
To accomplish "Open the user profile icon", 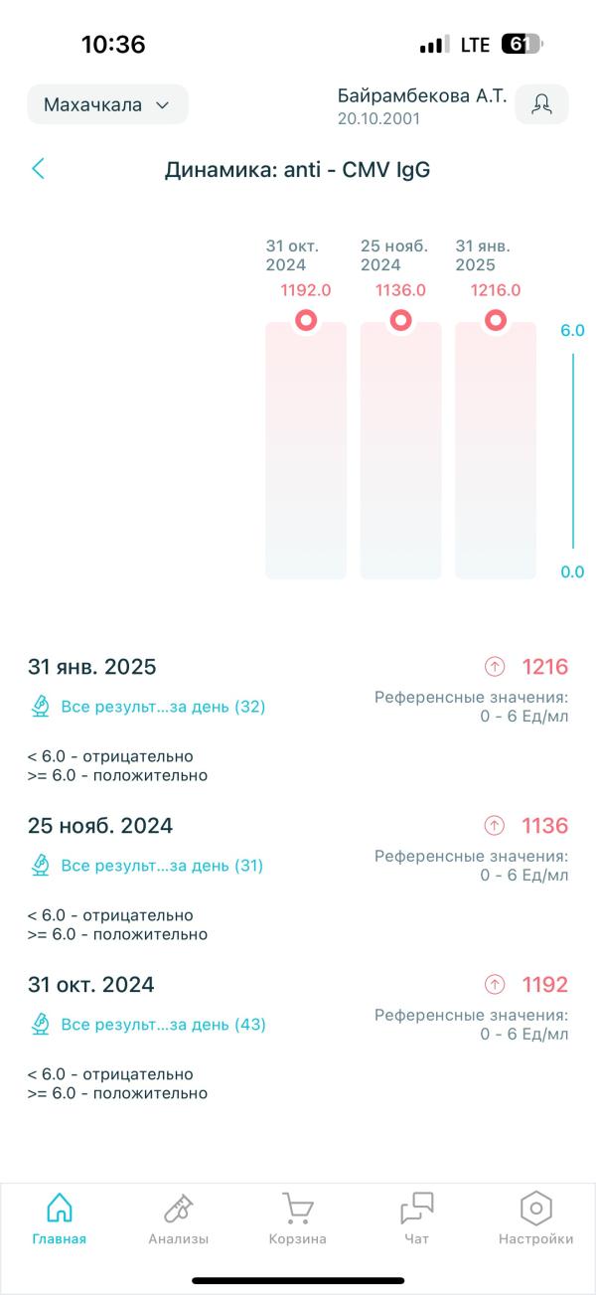I will (541, 104).
